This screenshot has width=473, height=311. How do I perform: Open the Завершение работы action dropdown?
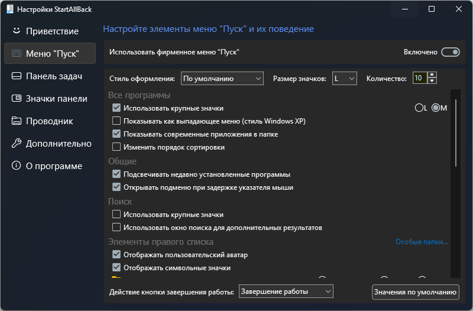coord(286,291)
